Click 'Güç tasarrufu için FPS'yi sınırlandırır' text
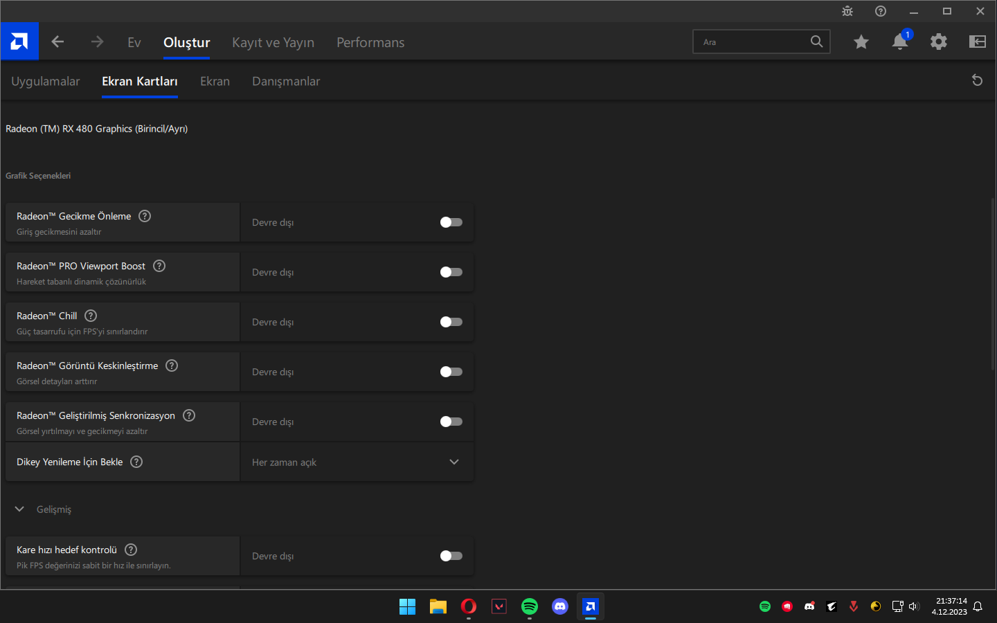 [82, 332]
